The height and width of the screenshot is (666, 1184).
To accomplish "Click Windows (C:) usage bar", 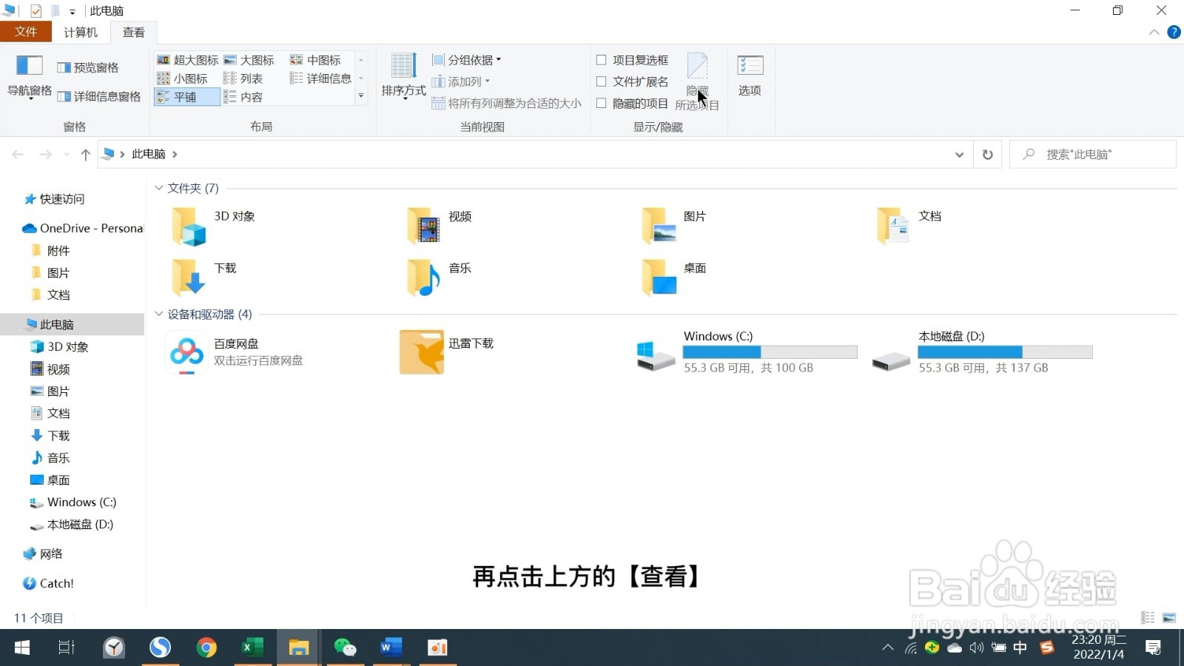I will (x=770, y=352).
